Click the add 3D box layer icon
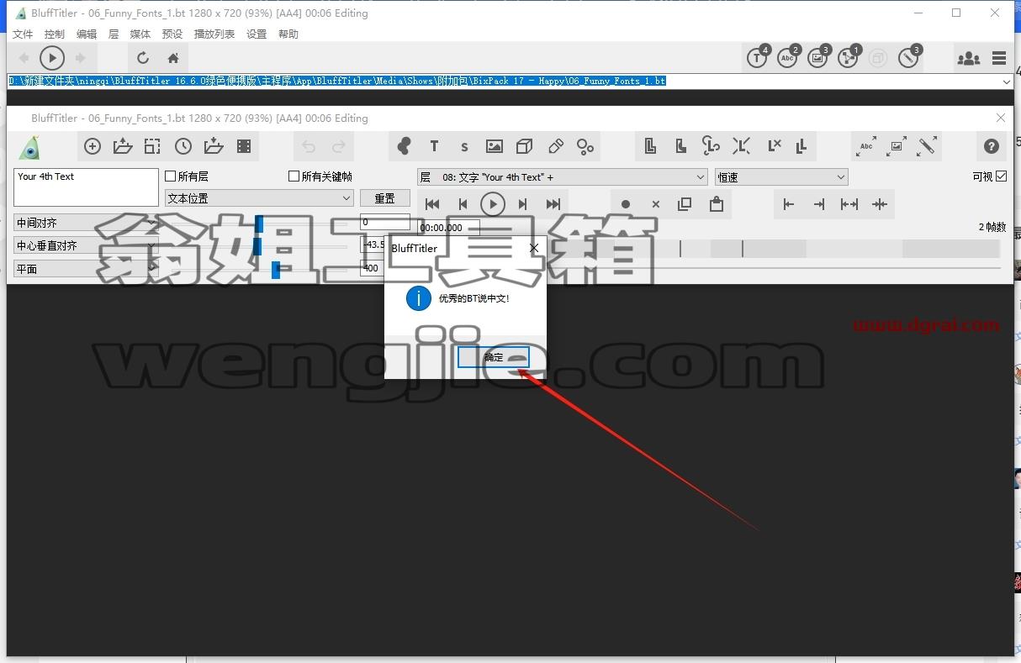 click(524, 146)
